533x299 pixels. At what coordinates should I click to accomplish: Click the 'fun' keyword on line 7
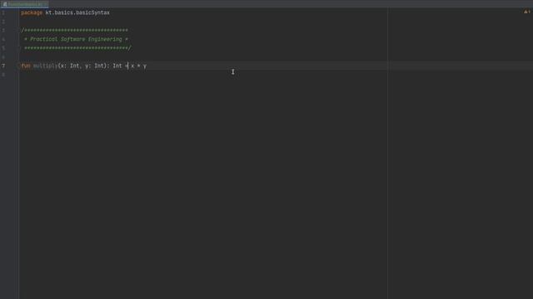click(x=26, y=66)
